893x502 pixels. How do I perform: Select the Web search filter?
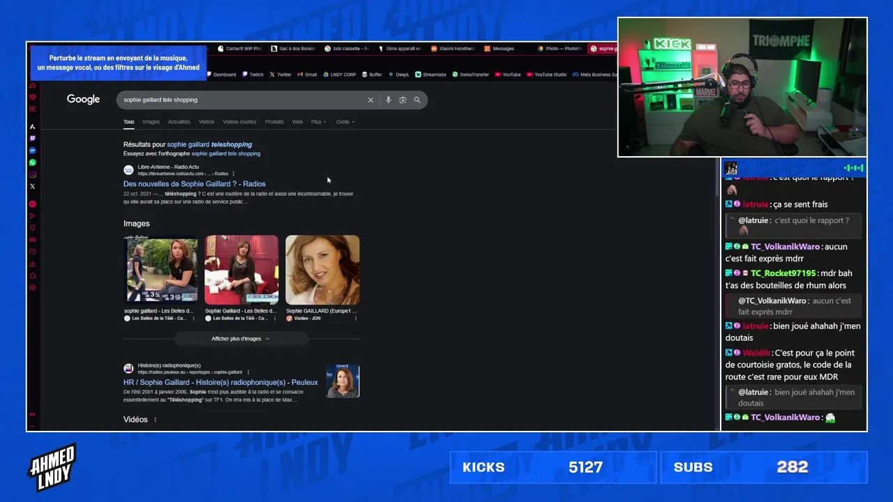click(297, 122)
